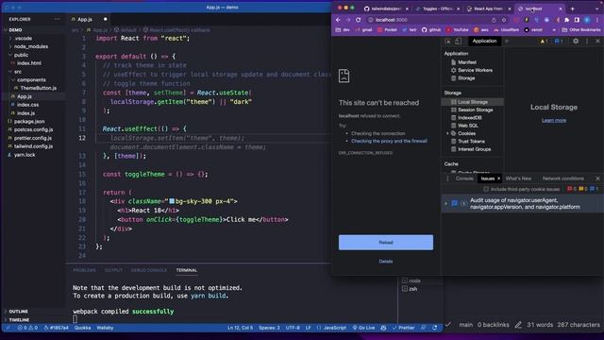
Task: Click 'Checking the proxy and the firewall' link
Action: tap(389, 141)
